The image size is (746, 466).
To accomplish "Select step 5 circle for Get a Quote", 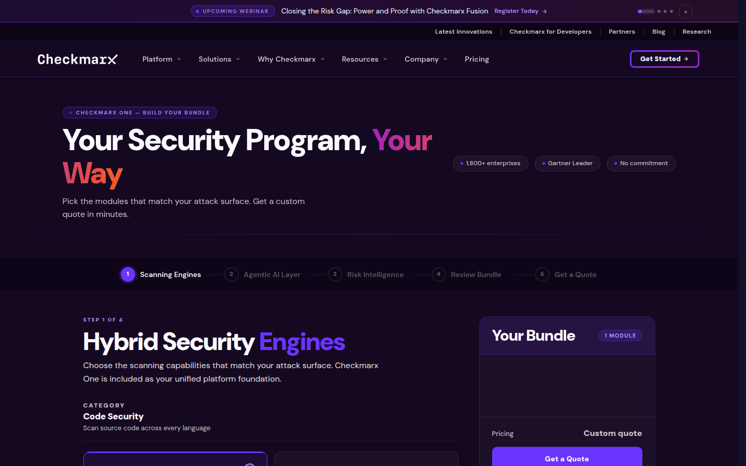I will click(542, 274).
